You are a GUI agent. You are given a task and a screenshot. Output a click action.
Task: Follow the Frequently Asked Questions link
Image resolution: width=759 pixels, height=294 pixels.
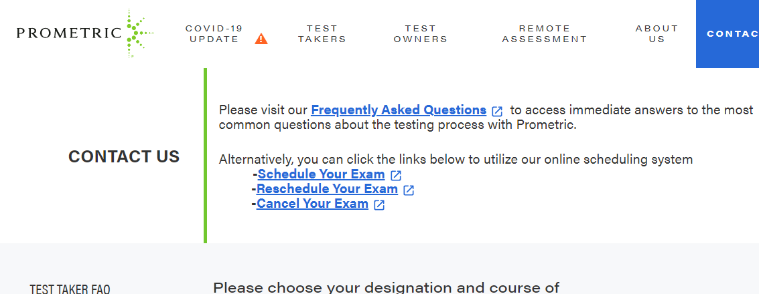(399, 110)
